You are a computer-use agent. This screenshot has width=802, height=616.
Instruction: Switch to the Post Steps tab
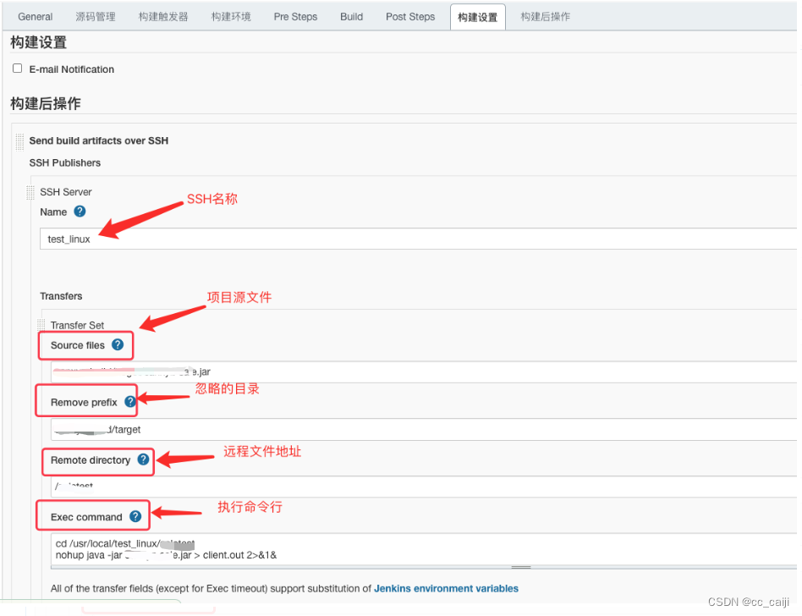(410, 16)
